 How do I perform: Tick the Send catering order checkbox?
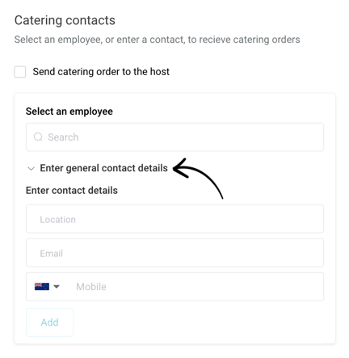pyautogui.click(x=20, y=72)
